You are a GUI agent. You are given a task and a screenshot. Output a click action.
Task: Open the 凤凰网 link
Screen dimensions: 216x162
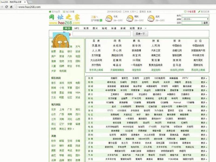96,46
